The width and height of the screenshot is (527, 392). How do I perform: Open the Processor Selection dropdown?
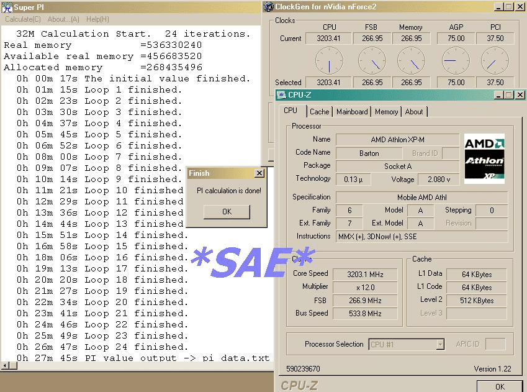[x=440, y=345]
